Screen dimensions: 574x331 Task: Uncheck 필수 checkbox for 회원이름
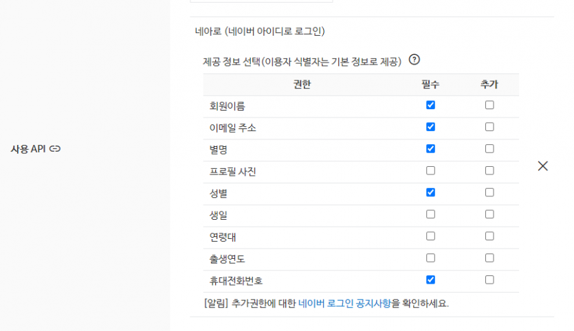[430, 105]
